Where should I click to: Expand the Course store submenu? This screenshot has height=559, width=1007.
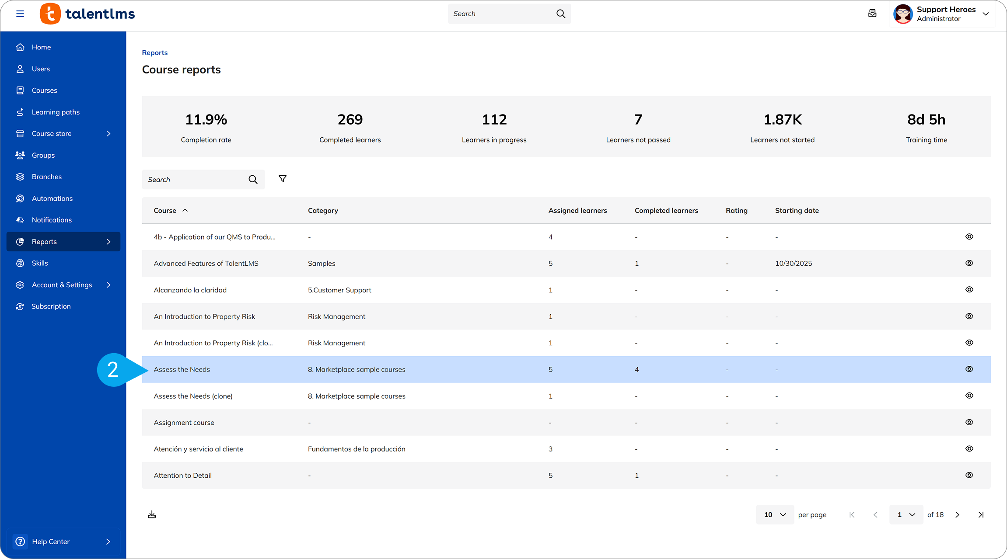click(x=108, y=133)
